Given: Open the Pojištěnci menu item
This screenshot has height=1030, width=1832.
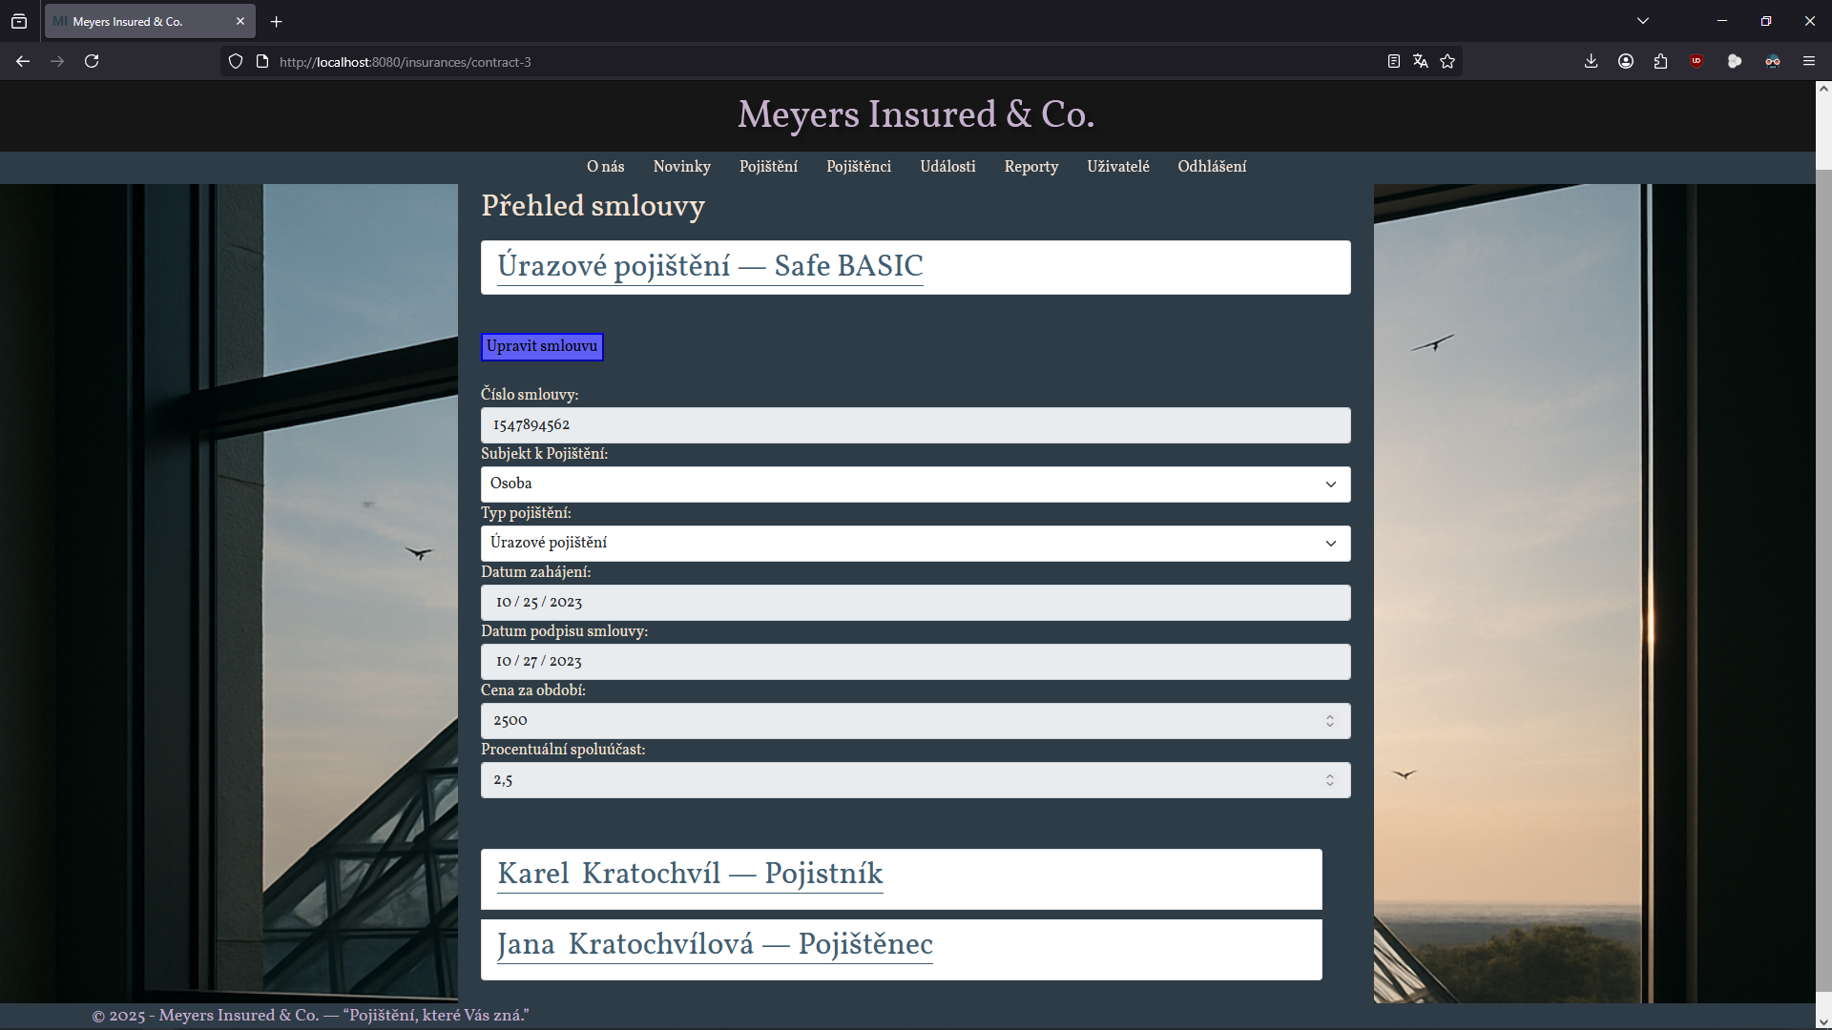Looking at the screenshot, I should [858, 167].
